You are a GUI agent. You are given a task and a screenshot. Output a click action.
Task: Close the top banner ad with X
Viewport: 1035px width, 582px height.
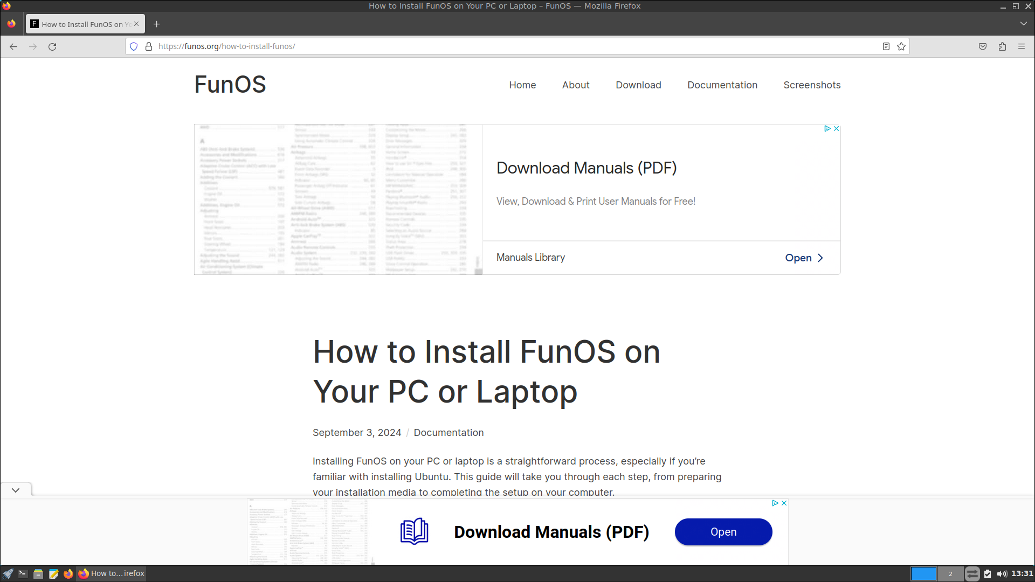coord(836,129)
